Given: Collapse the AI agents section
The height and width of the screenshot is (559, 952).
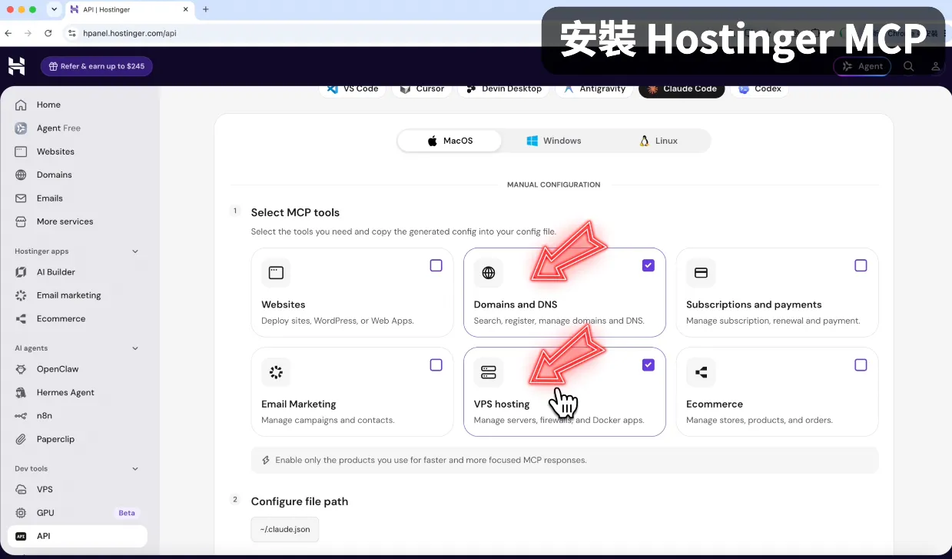Looking at the screenshot, I should click(135, 348).
